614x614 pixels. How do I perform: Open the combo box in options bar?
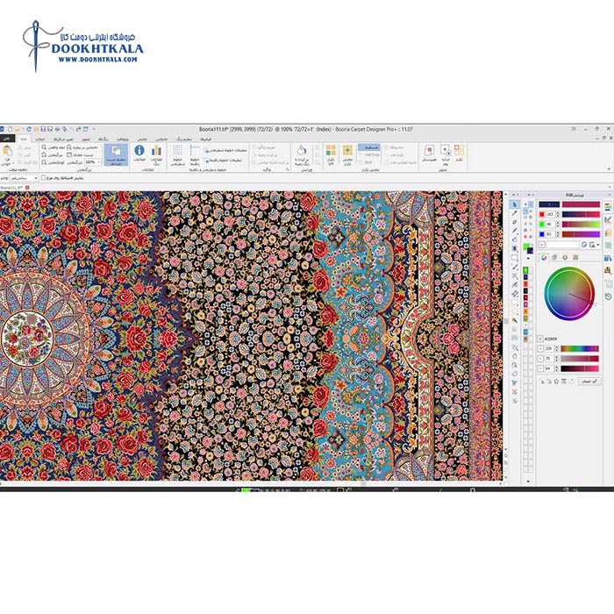[23, 178]
